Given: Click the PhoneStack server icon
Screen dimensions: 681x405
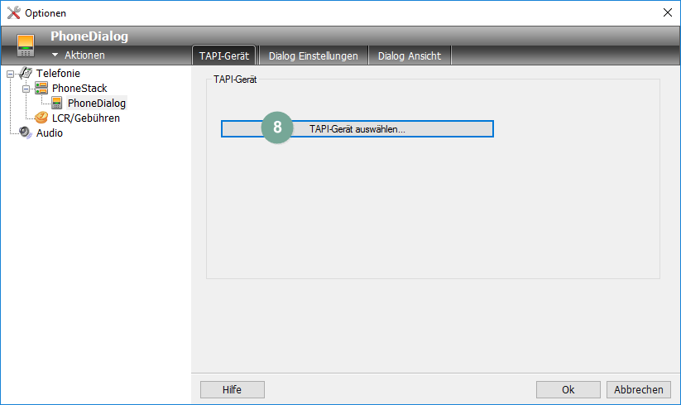Looking at the screenshot, I should [x=41, y=89].
